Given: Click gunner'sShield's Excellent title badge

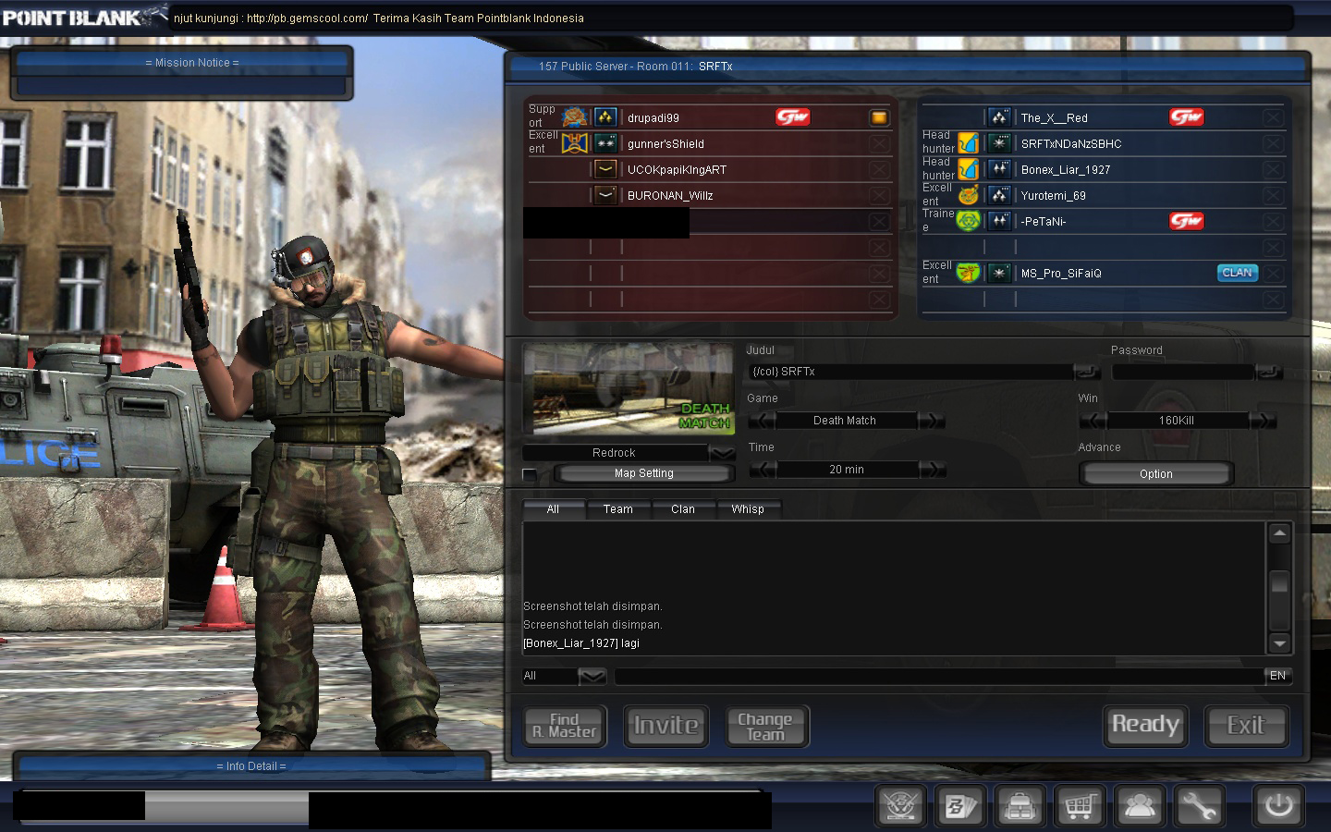Looking at the screenshot, I should click(575, 143).
